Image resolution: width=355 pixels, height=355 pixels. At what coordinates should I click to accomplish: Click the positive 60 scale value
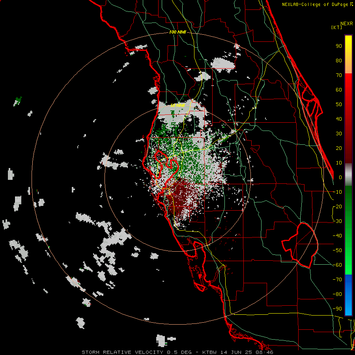[x=339, y=90]
